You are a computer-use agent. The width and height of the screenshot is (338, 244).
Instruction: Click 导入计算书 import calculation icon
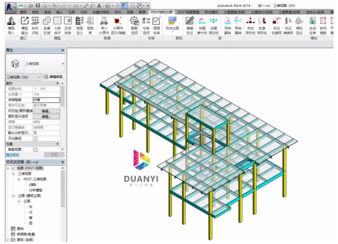pos(104,21)
